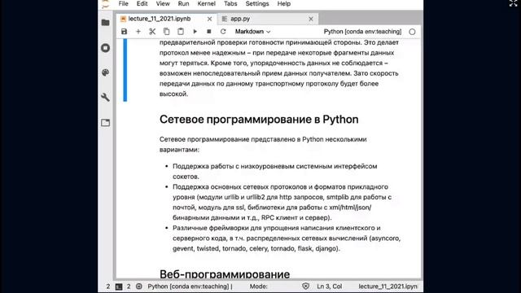Open the File Browser sidebar folder icon

[105, 23]
